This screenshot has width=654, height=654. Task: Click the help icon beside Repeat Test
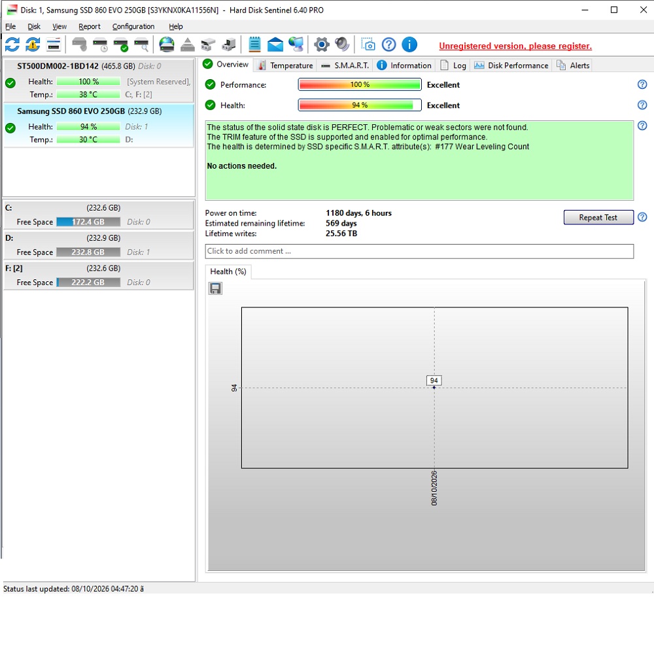coord(642,217)
